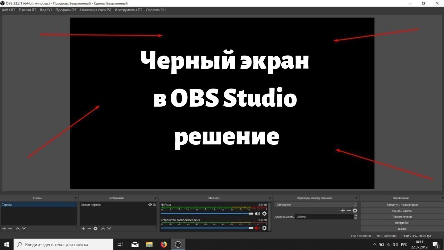The height and width of the screenshot is (250, 444).
Task: Move the source up in Источники panel
Action: click(103, 228)
